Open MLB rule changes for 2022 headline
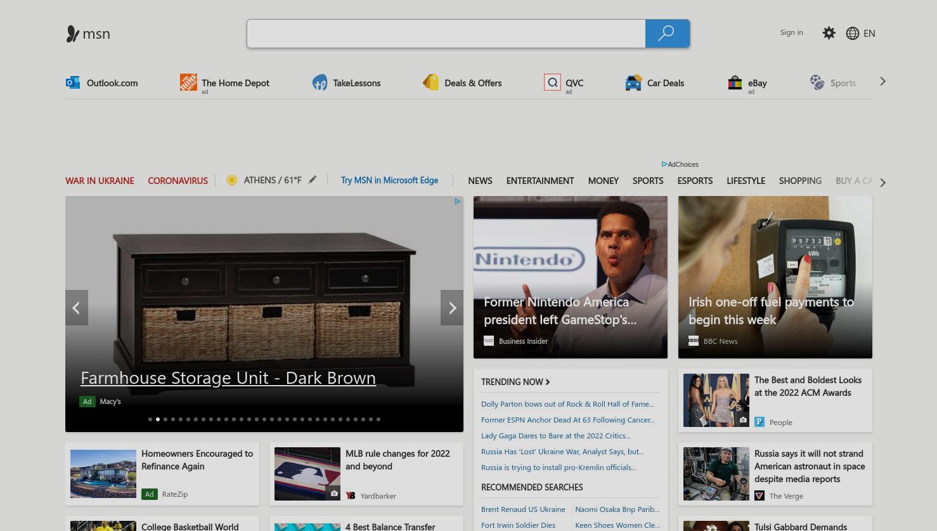 coord(397,460)
